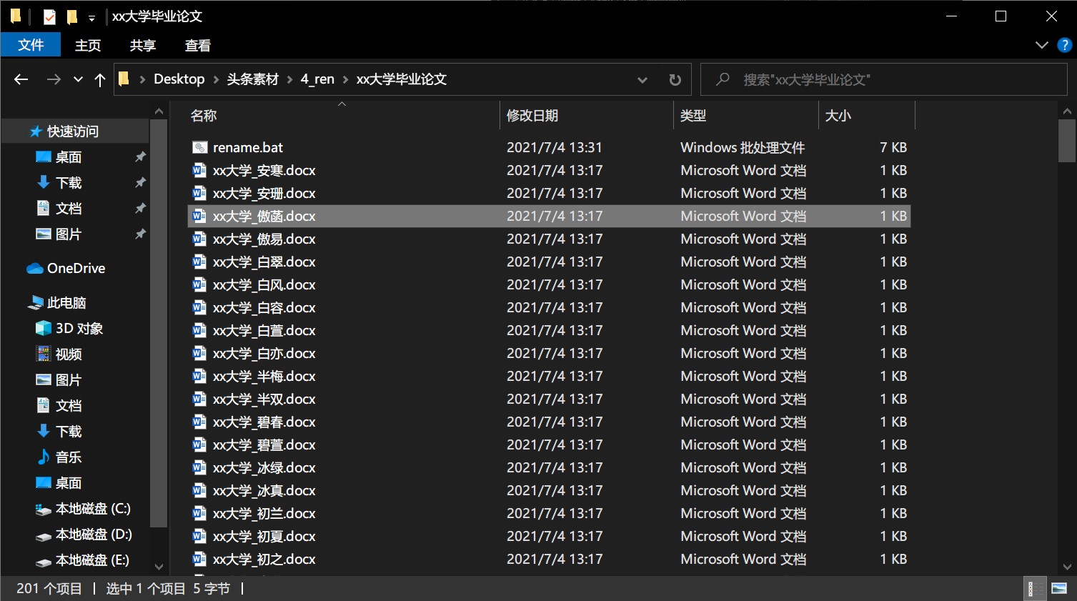Select OneDrive in the navigation pane

(76, 269)
